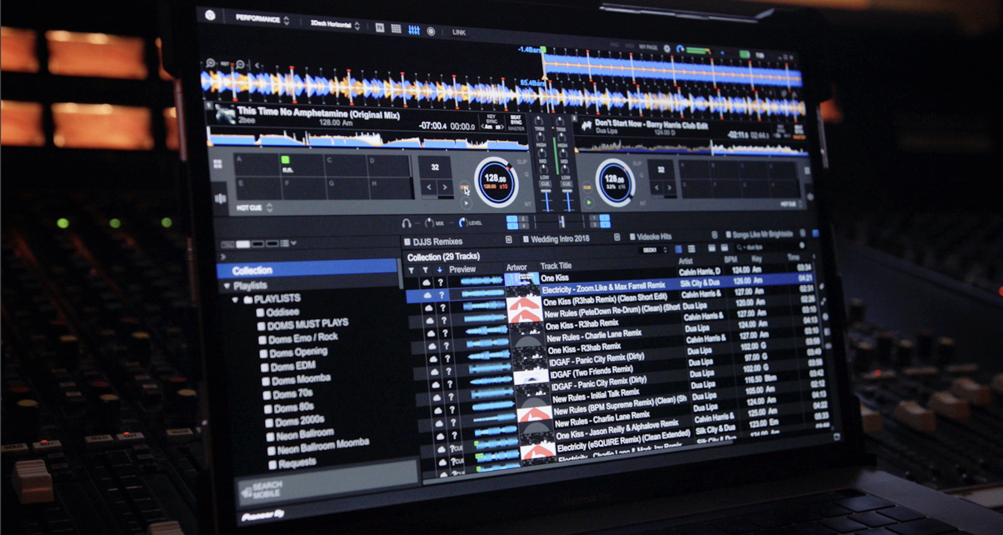Click the LINK button

pos(459,32)
